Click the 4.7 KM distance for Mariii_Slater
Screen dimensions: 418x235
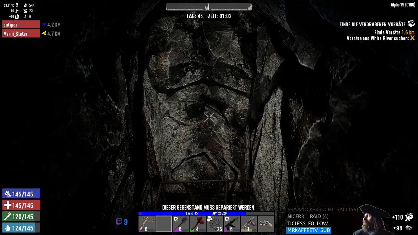(x=54, y=33)
